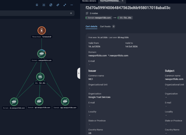Click the Issuer section heading

(x=92, y=71)
